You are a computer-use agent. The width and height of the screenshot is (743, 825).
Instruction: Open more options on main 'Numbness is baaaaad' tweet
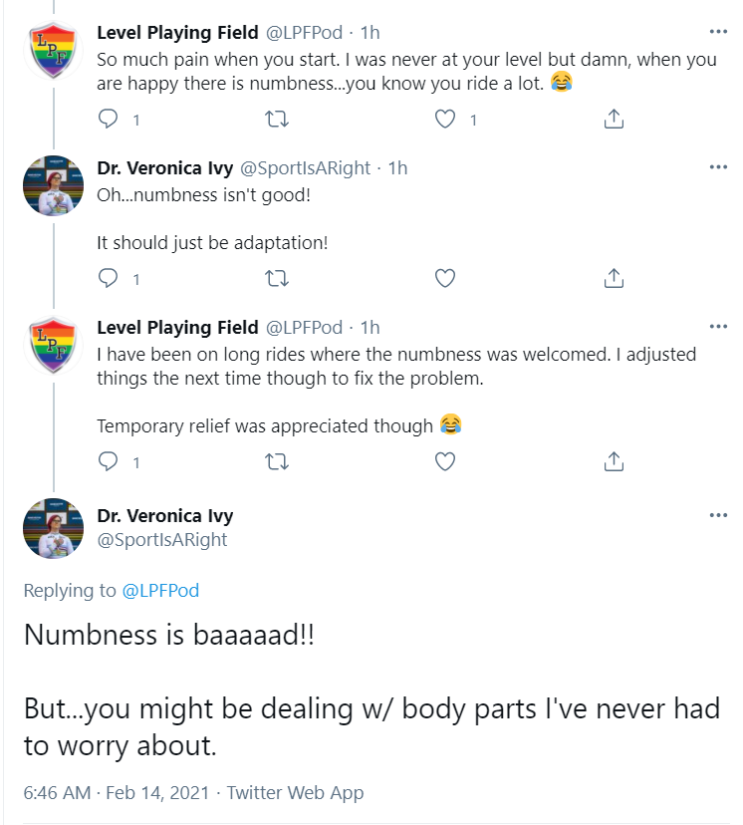pos(718,515)
